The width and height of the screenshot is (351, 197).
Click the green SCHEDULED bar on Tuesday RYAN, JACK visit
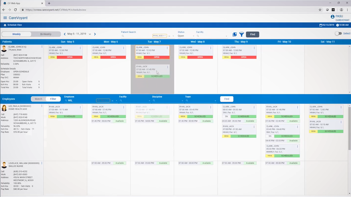(157, 76)
